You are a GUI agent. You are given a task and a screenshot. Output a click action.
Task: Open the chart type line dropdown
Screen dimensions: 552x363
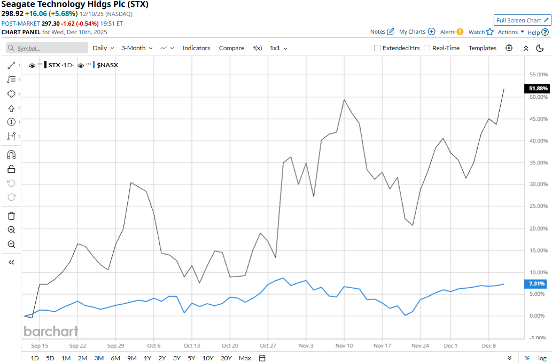pyautogui.click(x=167, y=48)
